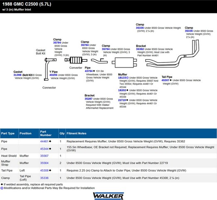Click modifications-required icon beside muffler 18133
The width and height of the screenshot is (217, 200).
click(x=127, y=77)
